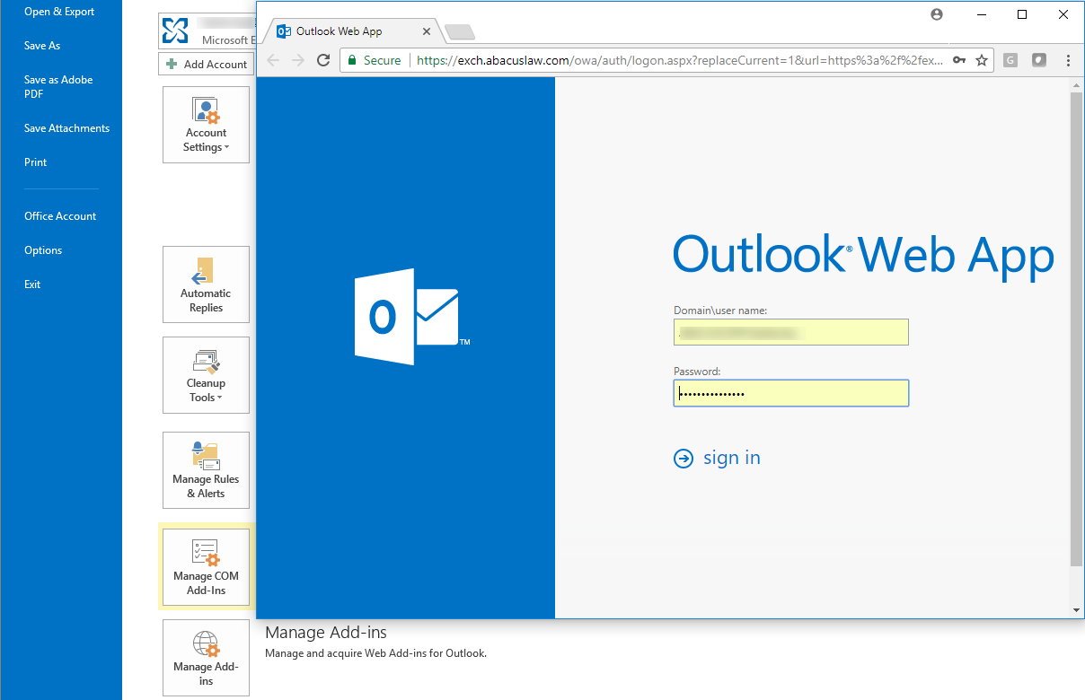
Task: Click the Exchange account icon
Action: tap(176, 31)
